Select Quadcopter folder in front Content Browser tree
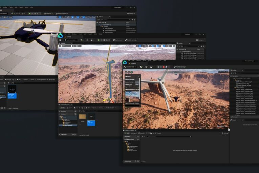Image resolution: width=259 pixels, height=173 pixels. 132,148
